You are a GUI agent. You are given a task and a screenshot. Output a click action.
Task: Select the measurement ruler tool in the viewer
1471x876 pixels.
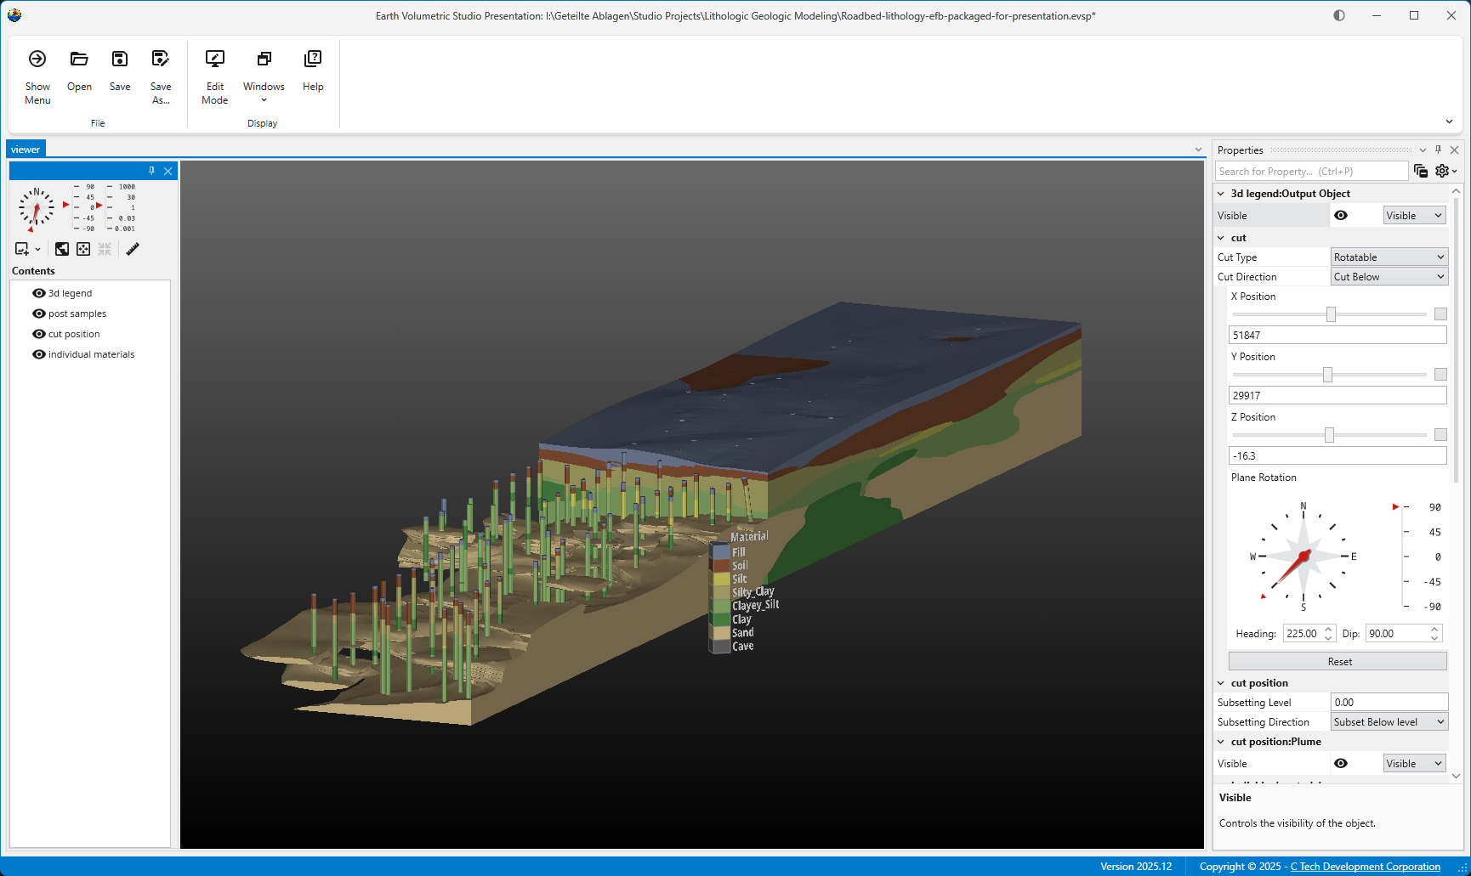click(133, 249)
